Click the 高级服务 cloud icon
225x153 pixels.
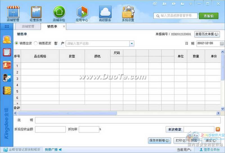pos(105,12)
